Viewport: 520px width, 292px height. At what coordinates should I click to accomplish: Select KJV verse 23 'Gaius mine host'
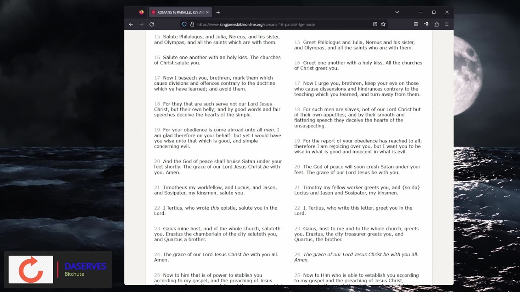(x=217, y=234)
